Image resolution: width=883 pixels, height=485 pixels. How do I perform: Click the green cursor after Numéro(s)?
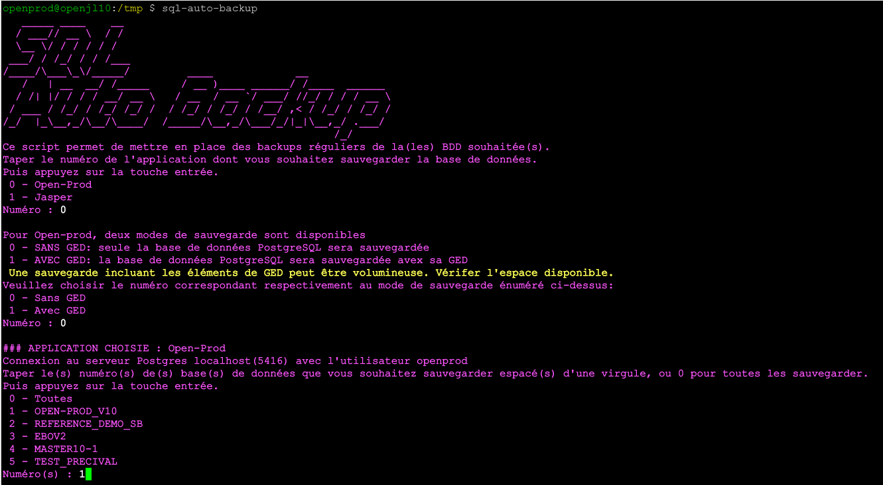pyautogui.click(x=88, y=474)
